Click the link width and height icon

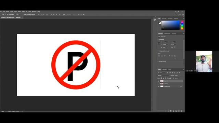click(159, 43)
